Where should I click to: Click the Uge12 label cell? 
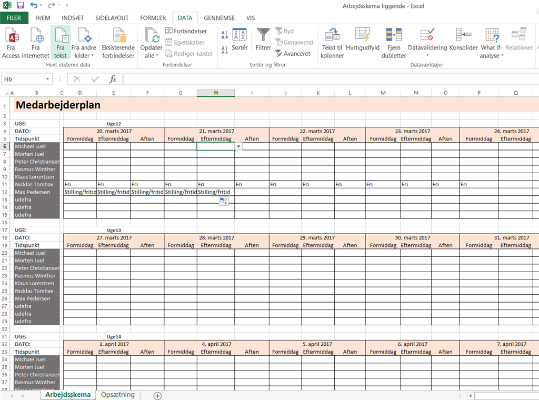[114, 124]
